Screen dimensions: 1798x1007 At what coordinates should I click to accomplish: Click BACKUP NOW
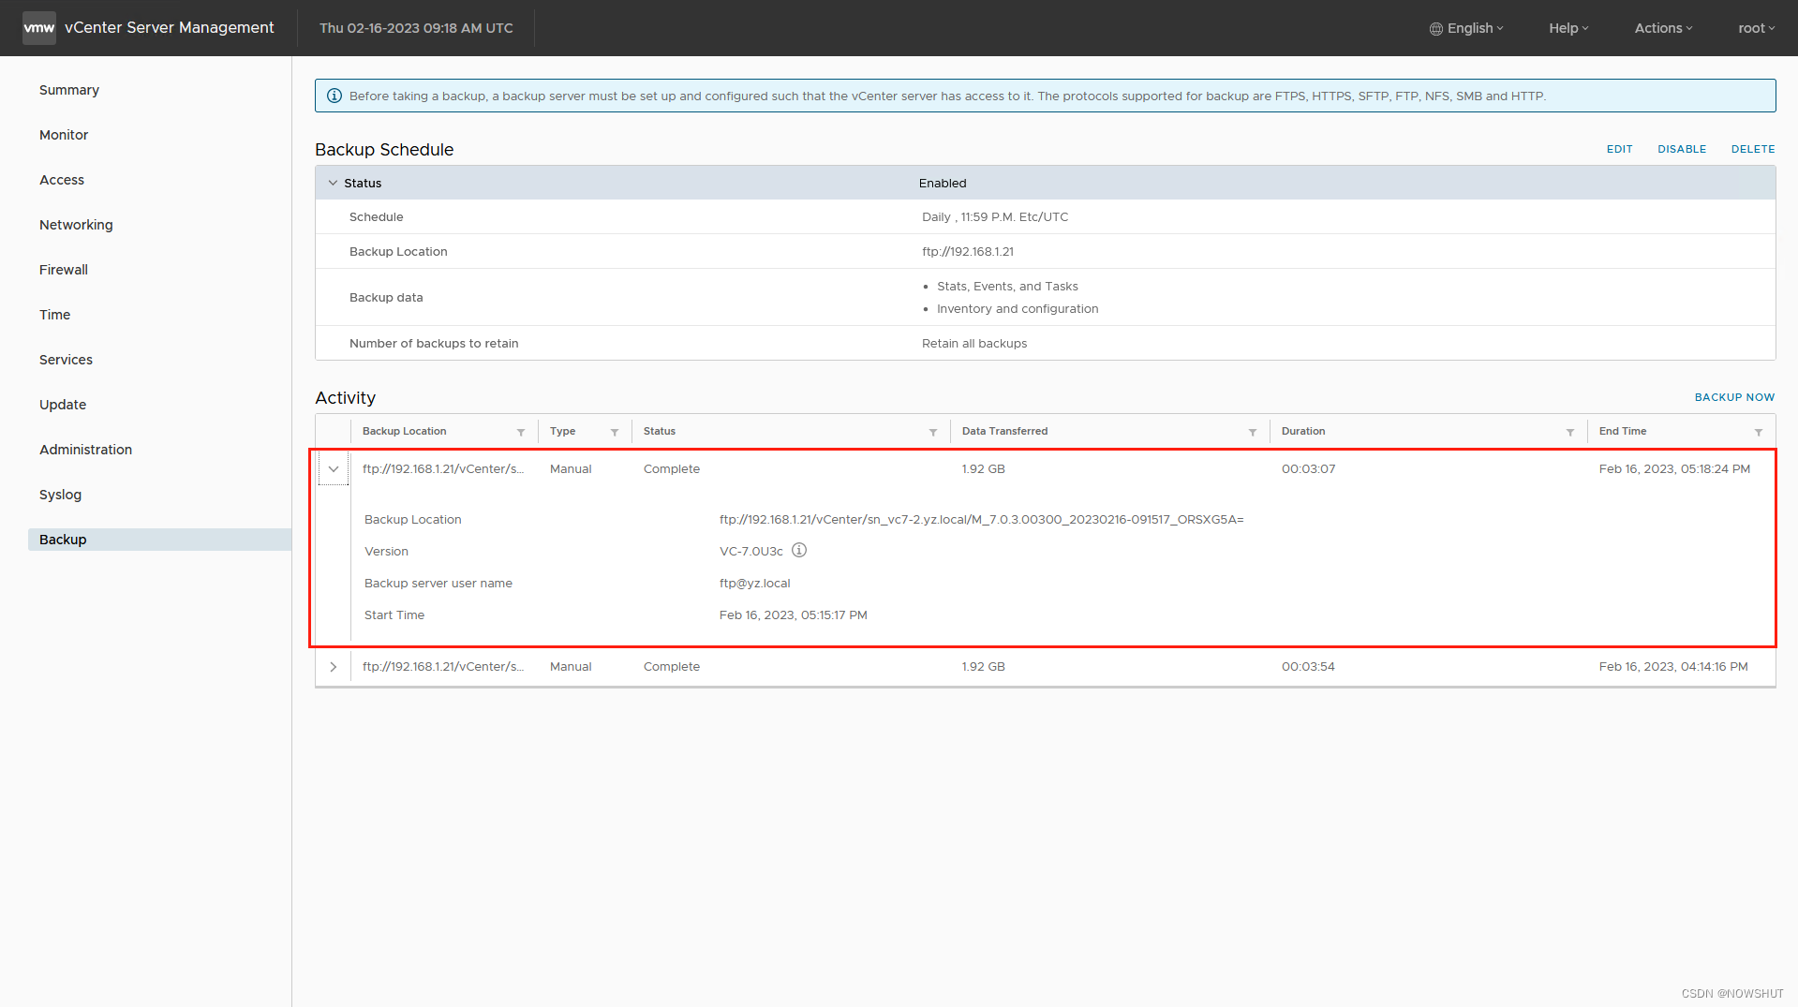[x=1734, y=397]
